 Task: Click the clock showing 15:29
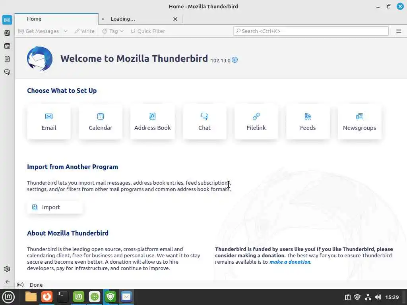pos(392,297)
